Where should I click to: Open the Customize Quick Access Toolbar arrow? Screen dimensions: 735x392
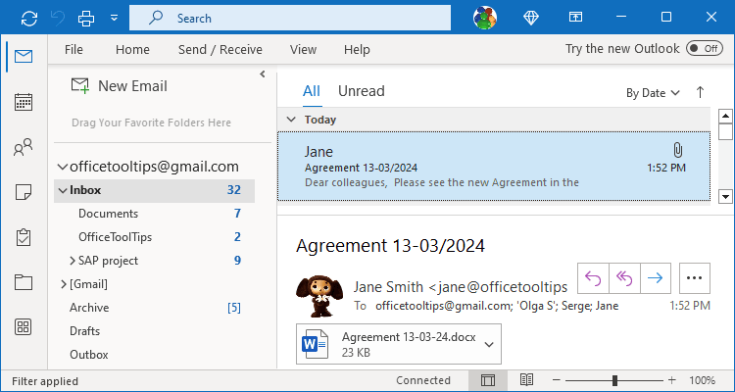click(x=114, y=19)
